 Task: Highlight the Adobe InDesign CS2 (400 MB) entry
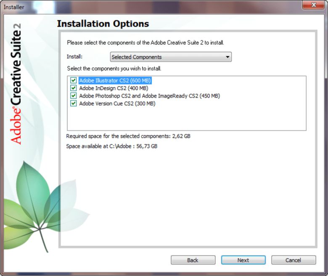(113, 88)
